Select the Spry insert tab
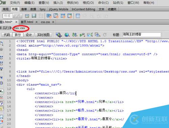The image size is (169, 128). click(x=43, y=9)
